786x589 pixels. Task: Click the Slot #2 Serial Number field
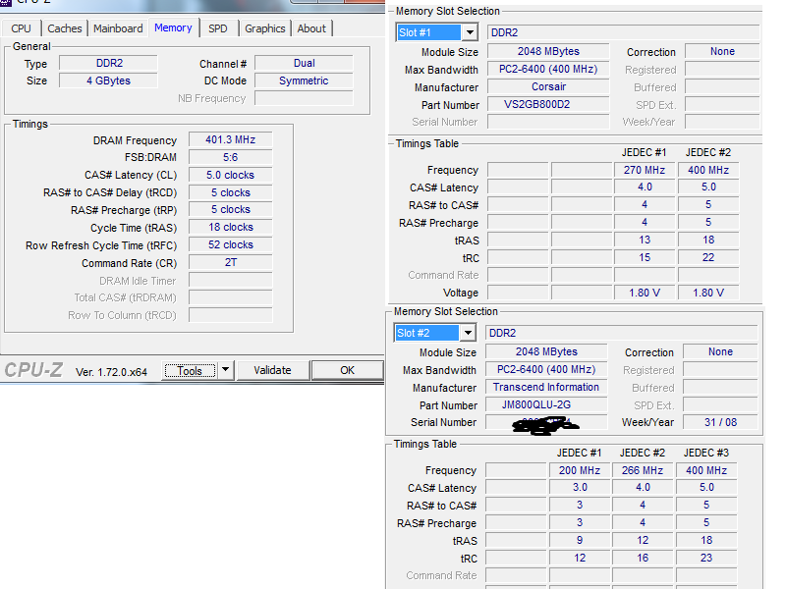point(546,422)
